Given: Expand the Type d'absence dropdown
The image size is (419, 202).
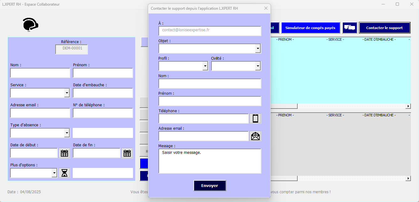Looking at the screenshot, I should click(67, 133).
